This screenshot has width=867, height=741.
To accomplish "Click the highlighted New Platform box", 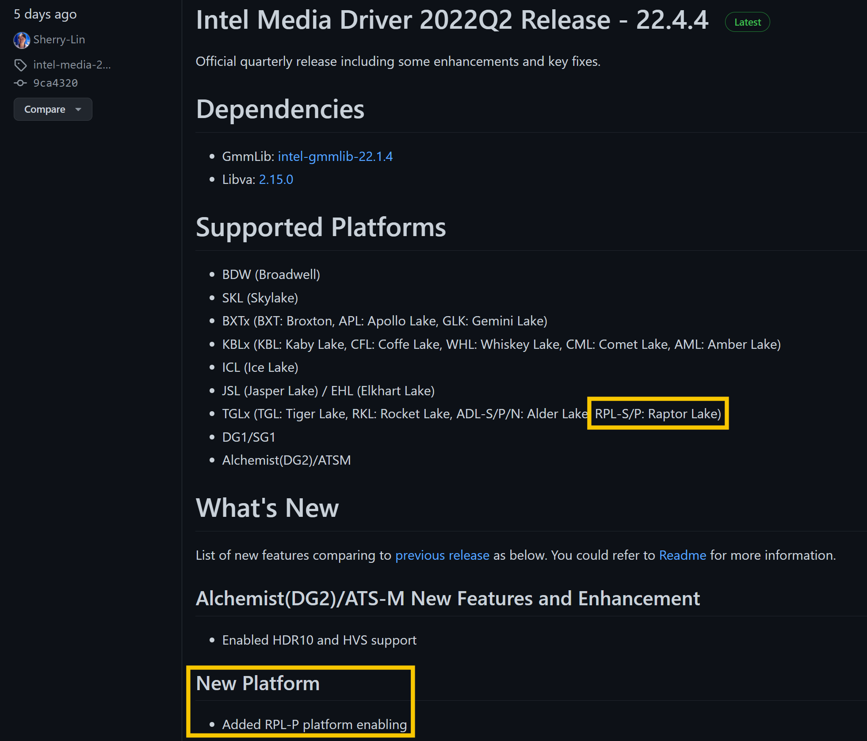I will (x=301, y=702).
